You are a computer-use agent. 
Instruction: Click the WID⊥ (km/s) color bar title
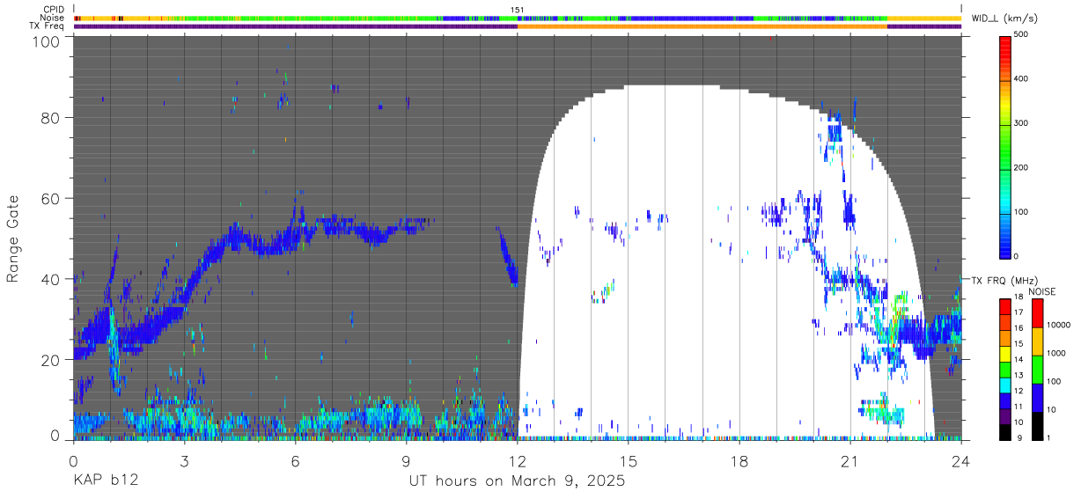pyautogui.click(x=1006, y=18)
